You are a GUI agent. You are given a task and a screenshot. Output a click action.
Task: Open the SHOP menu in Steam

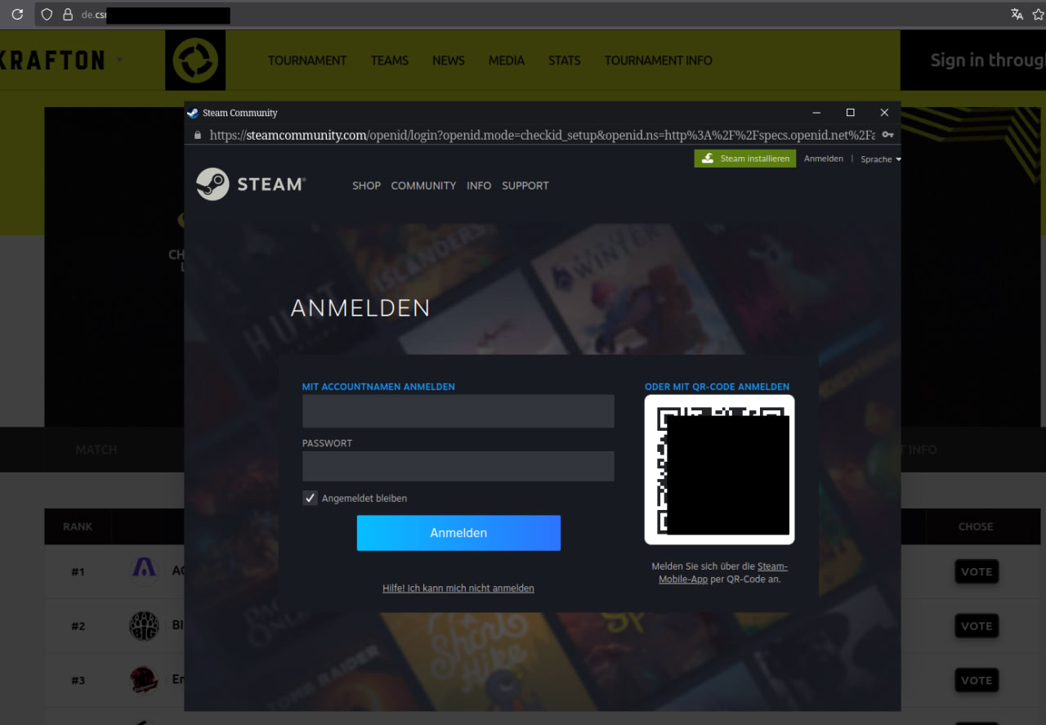tap(366, 186)
